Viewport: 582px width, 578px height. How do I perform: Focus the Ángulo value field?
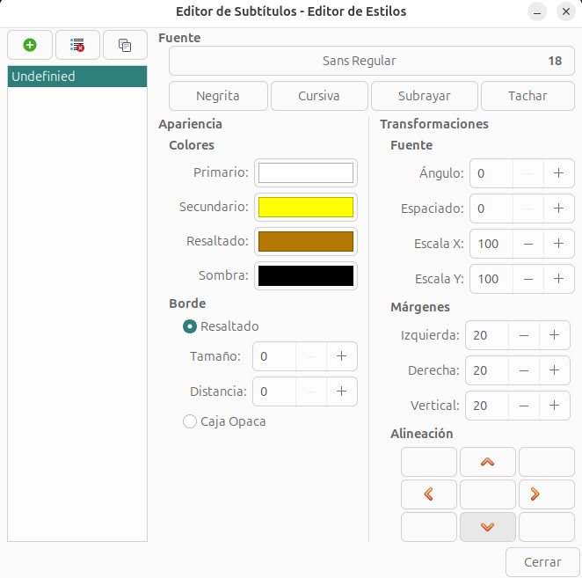pyautogui.click(x=491, y=173)
